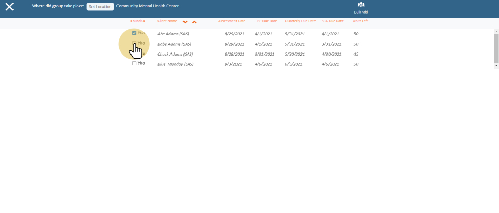
Task: Select the Chuck Adams (SAS) client row
Action: tap(175, 54)
